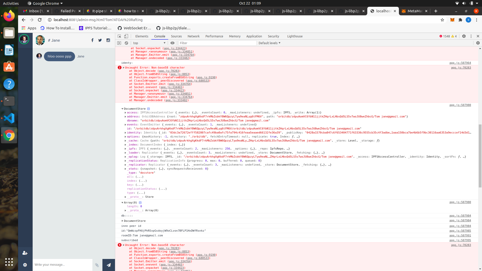Open Chrome three-dot menu
This screenshot has height=271, width=482.
tap(476, 20)
